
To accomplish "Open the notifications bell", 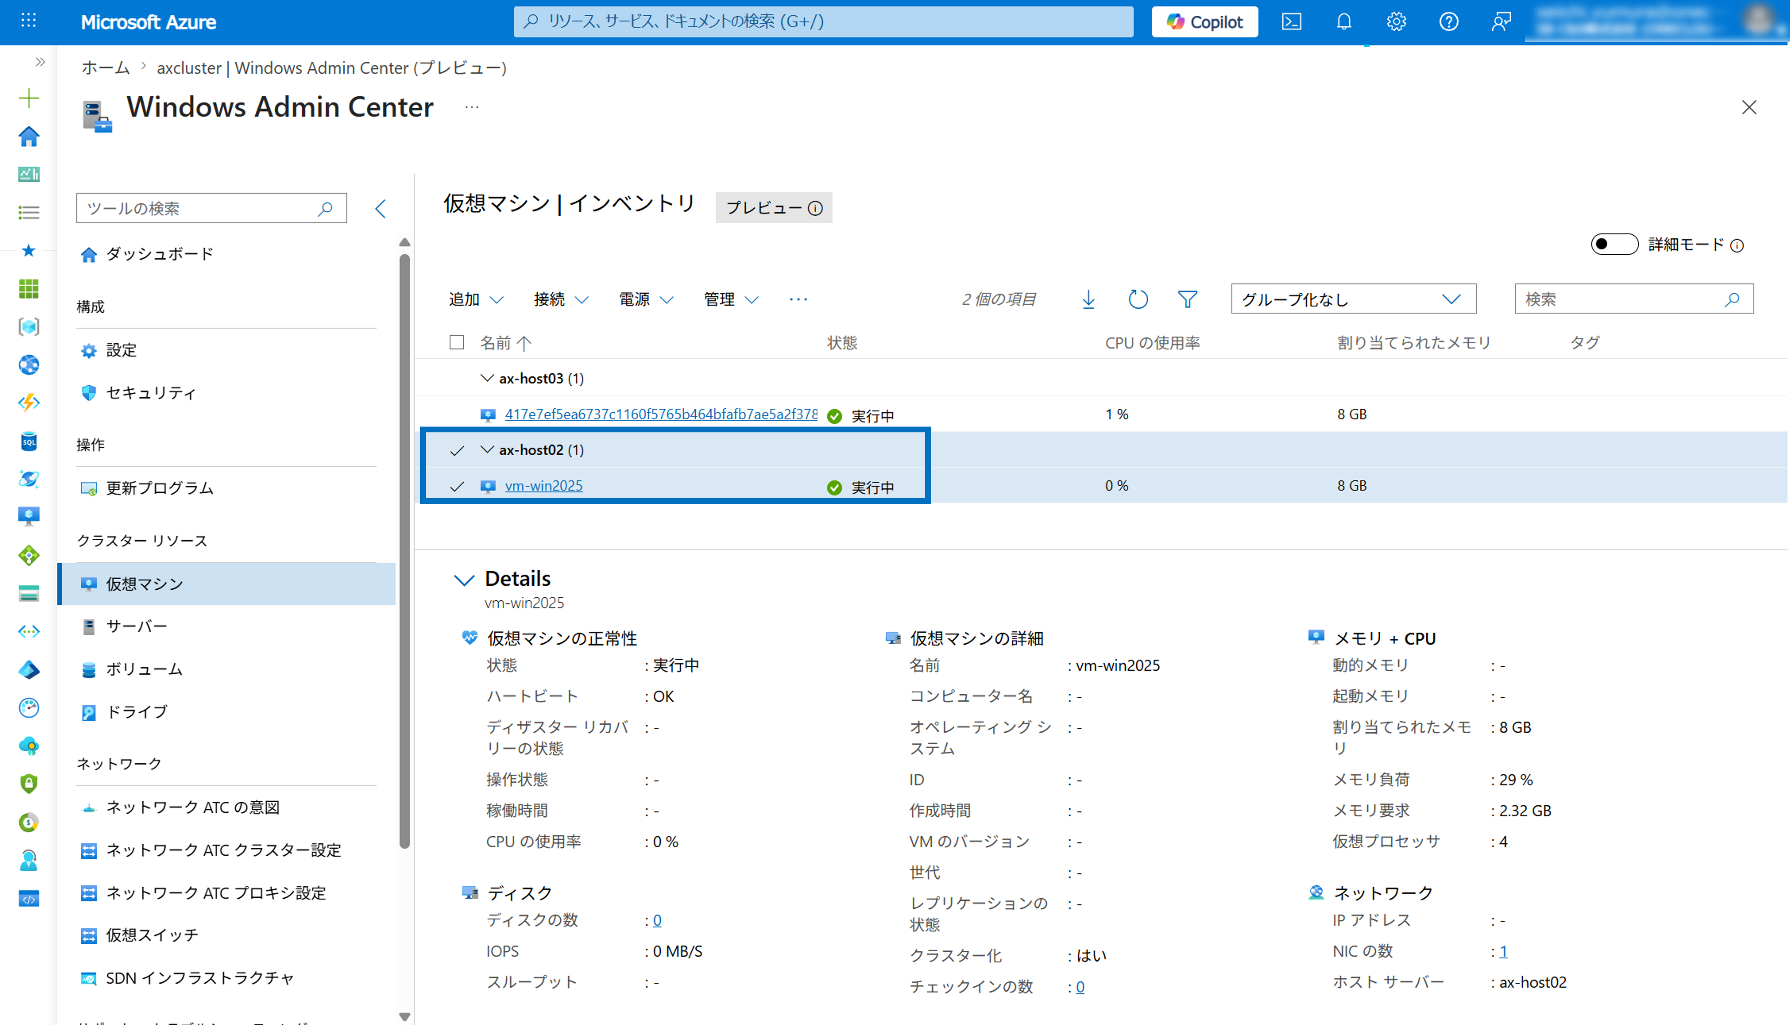I will point(1344,22).
